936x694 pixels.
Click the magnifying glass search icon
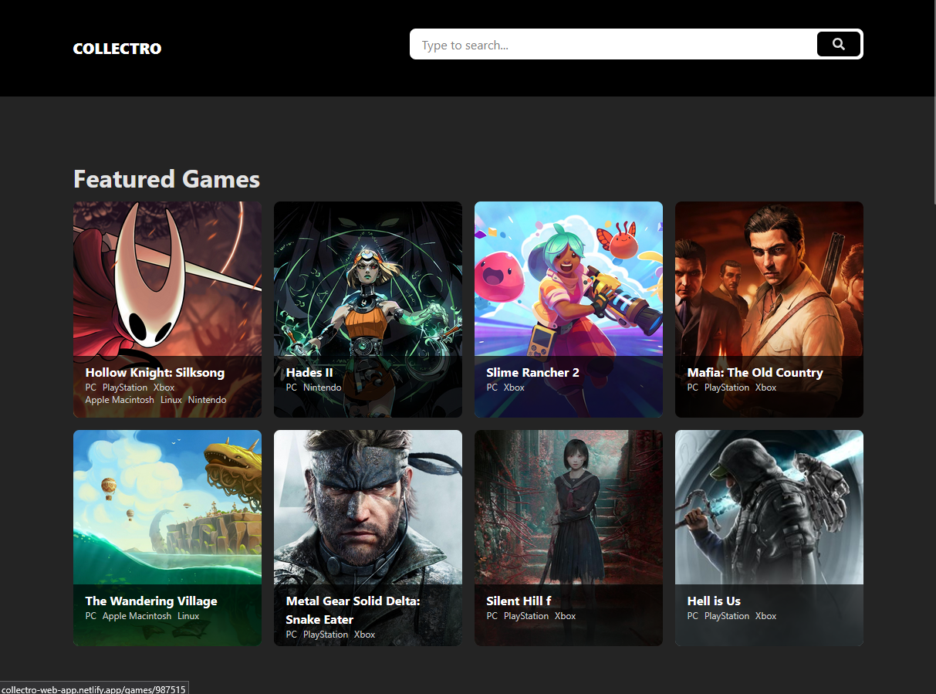tap(839, 44)
